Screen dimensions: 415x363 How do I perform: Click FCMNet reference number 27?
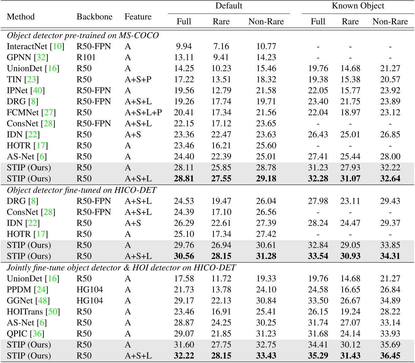coord(49,113)
